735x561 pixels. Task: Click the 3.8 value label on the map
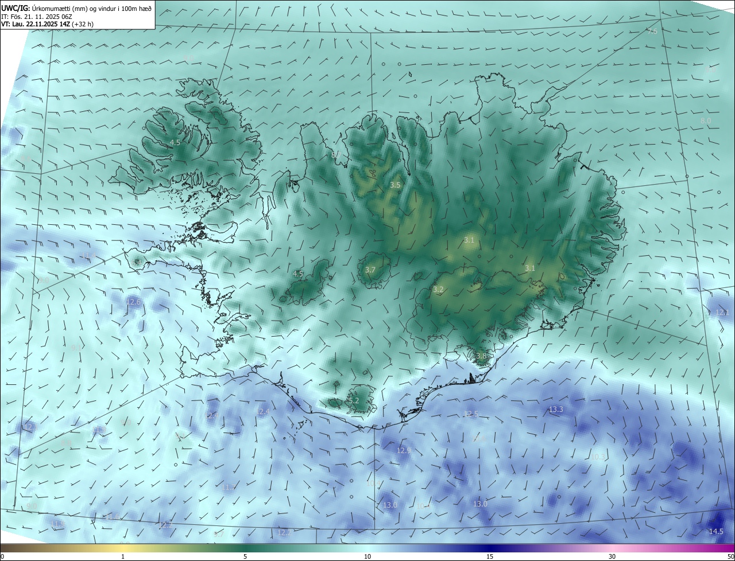(x=481, y=356)
